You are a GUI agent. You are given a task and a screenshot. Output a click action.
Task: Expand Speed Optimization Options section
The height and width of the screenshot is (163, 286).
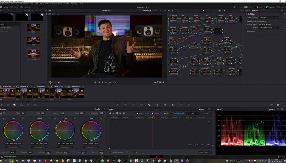tap(256, 21)
